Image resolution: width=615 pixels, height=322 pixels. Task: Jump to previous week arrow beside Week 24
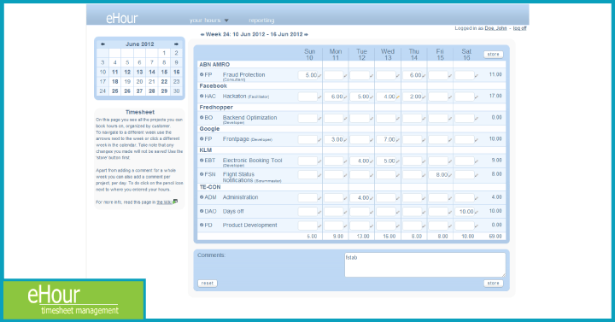pos(202,34)
